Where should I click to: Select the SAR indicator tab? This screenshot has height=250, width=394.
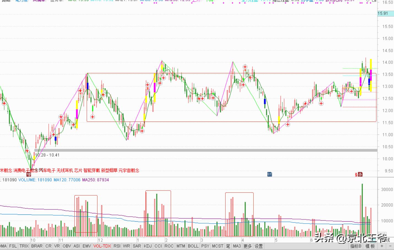(x=137, y=246)
